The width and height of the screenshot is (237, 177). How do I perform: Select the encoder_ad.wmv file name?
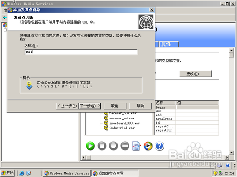click(122, 118)
